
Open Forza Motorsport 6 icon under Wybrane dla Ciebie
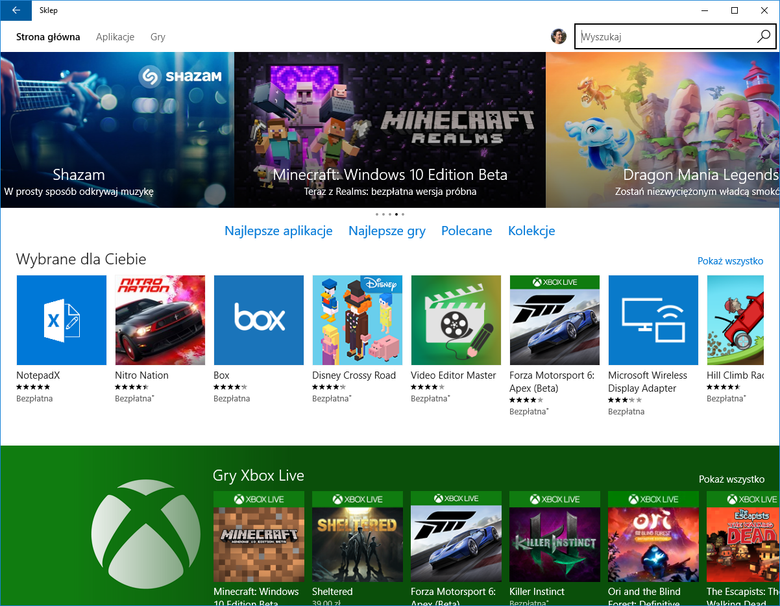[555, 320]
